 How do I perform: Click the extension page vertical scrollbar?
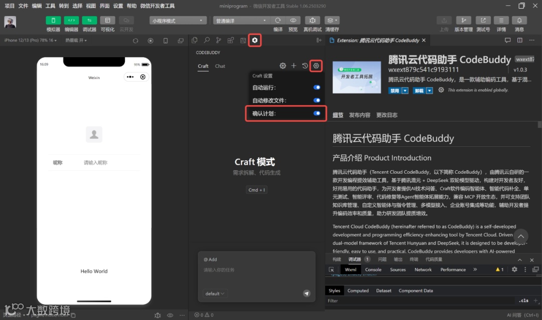(x=539, y=125)
